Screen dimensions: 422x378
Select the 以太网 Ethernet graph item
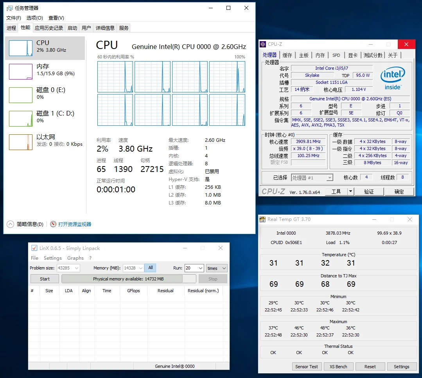click(21, 142)
